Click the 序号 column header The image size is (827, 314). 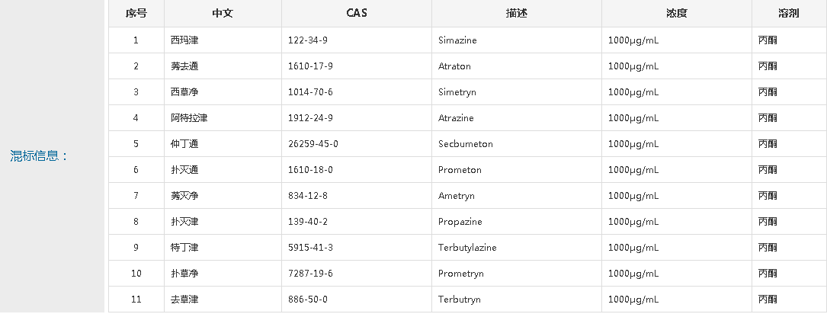pos(136,14)
